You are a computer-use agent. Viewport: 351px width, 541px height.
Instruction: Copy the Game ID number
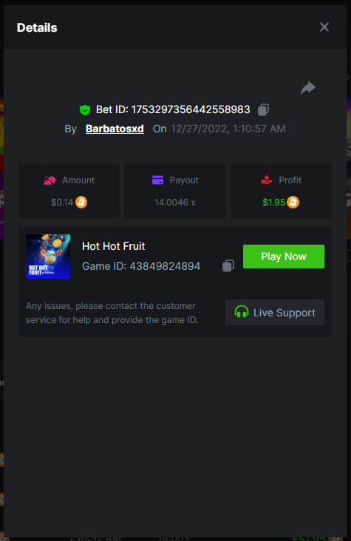[x=228, y=265]
